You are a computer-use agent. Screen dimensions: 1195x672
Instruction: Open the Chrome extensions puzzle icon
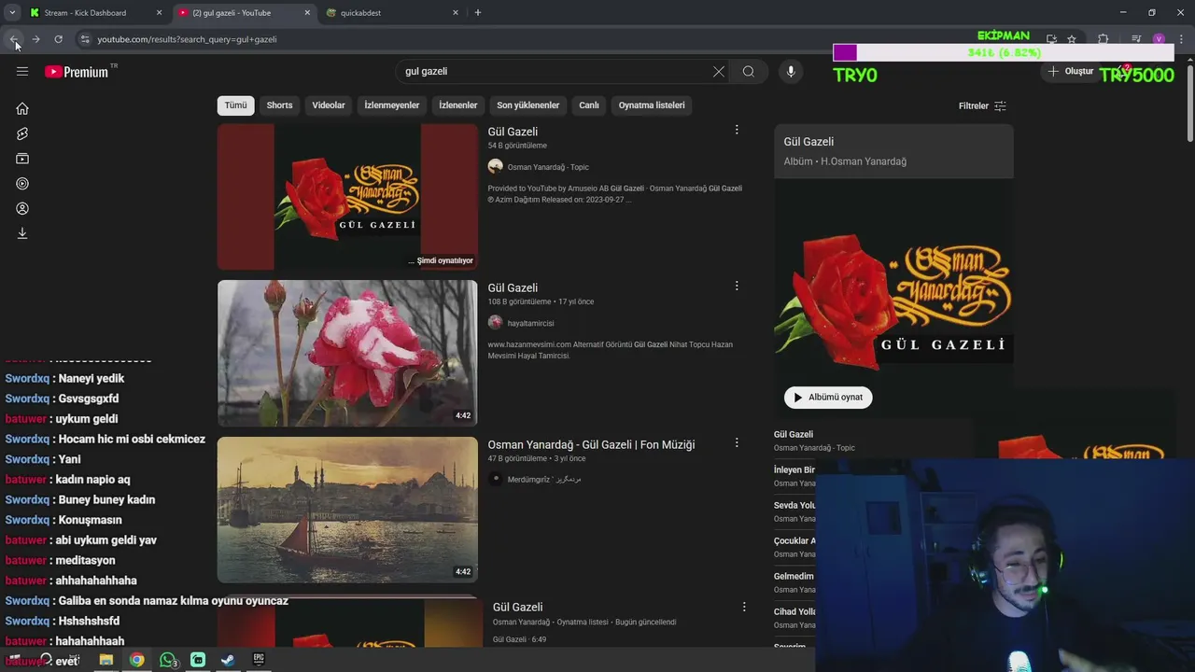tap(1104, 39)
